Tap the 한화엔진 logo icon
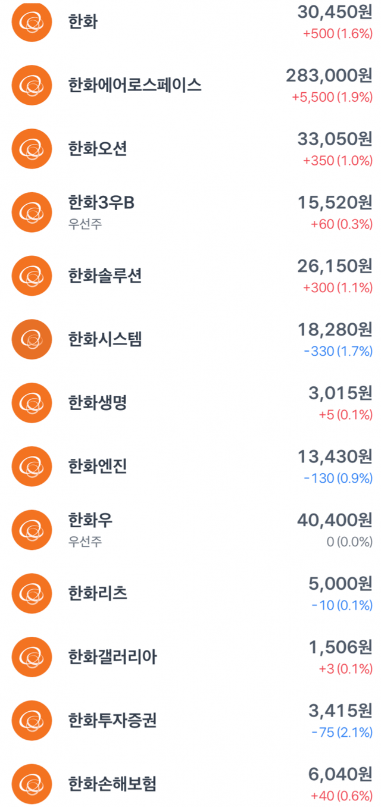This screenshot has height=807, width=381. point(32,466)
